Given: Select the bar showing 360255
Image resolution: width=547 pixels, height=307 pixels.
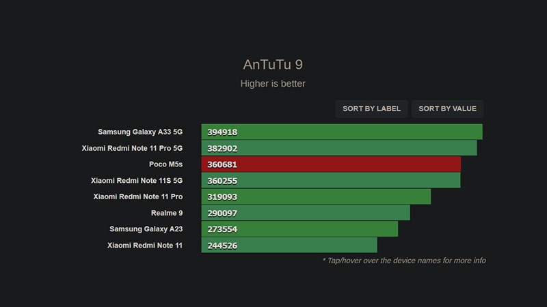Looking at the screenshot, I should [331, 181].
